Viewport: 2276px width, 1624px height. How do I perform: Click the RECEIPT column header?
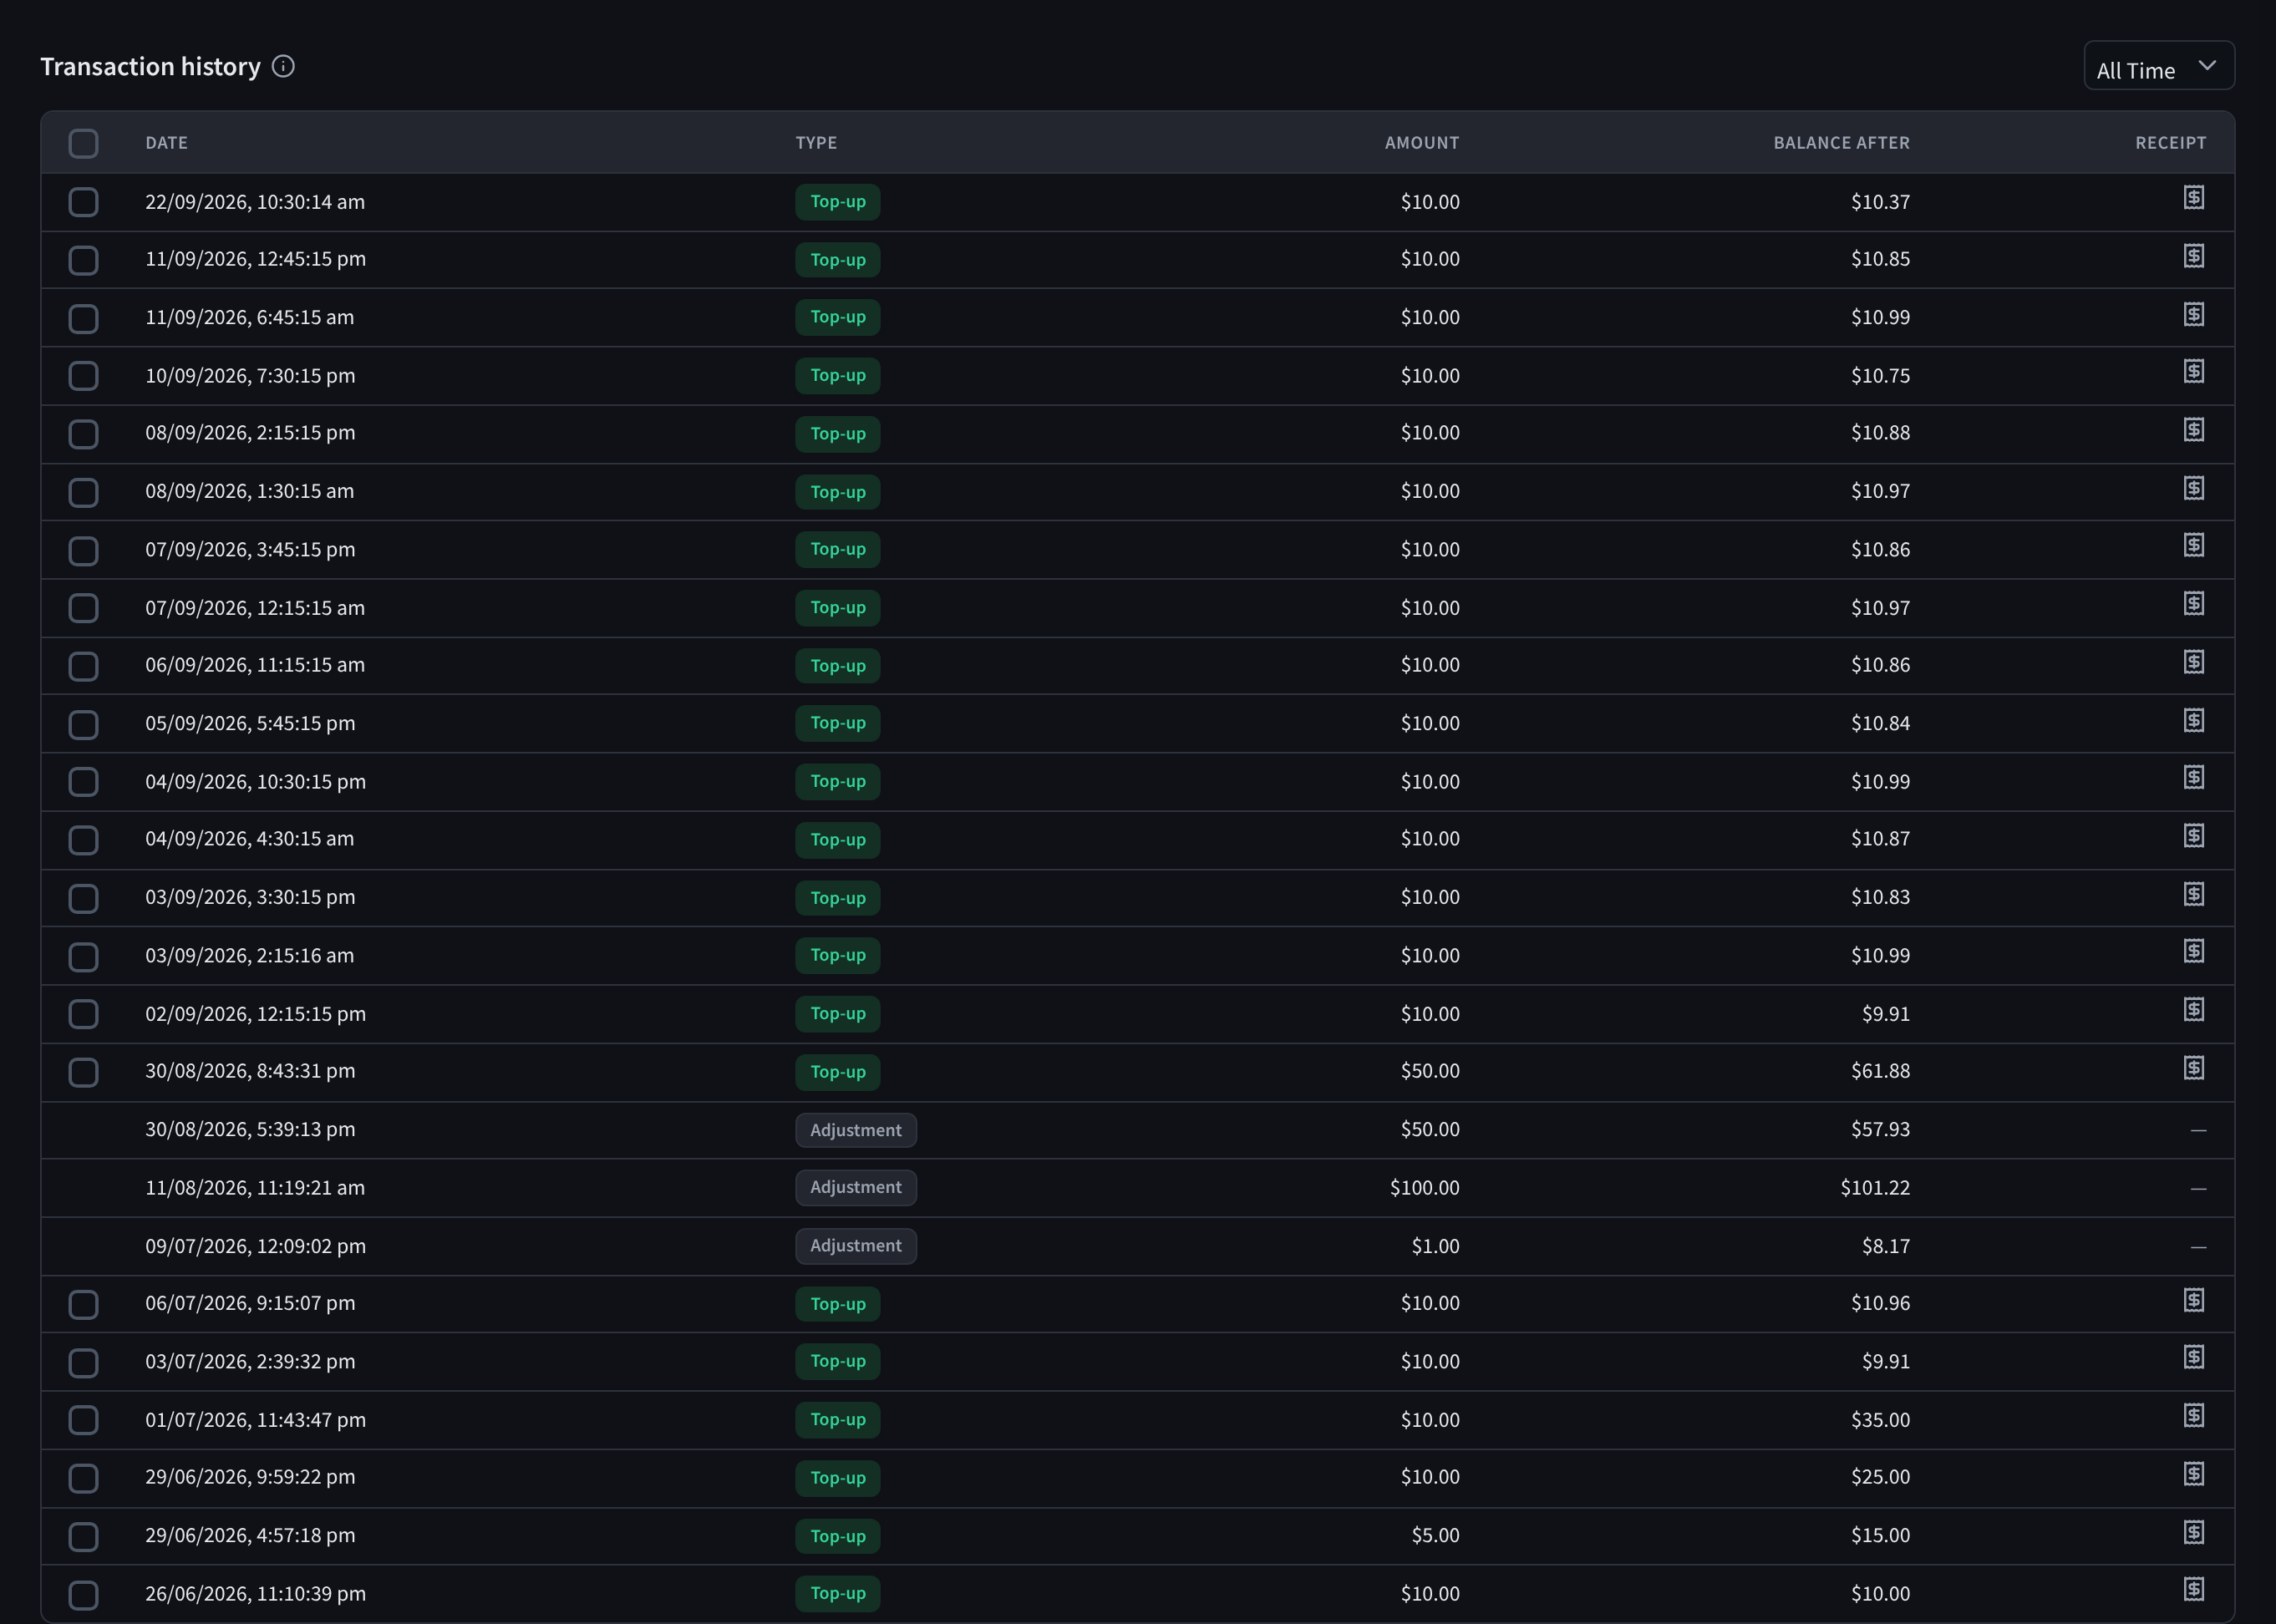pyautogui.click(x=2171, y=143)
